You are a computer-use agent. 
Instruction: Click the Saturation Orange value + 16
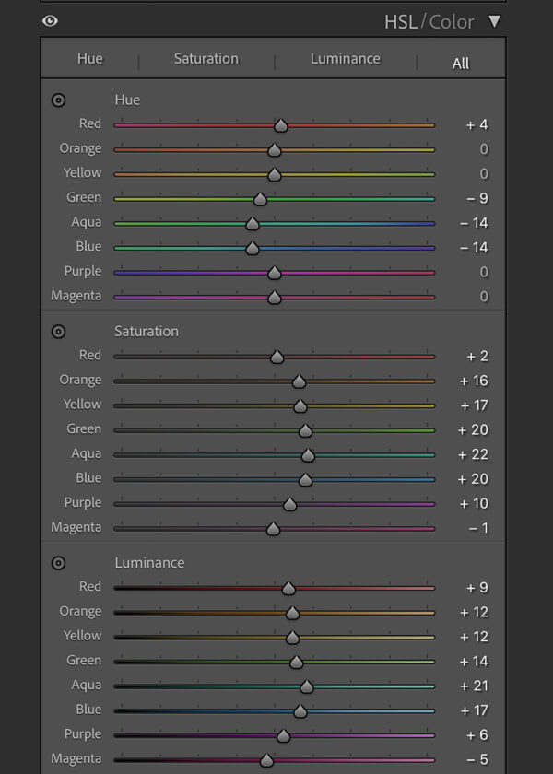pyautogui.click(x=474, y=381)
